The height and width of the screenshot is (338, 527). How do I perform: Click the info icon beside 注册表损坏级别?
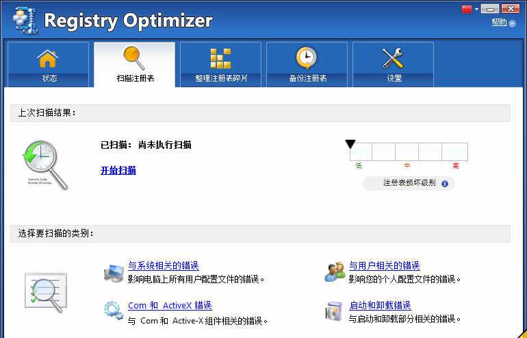445,184
